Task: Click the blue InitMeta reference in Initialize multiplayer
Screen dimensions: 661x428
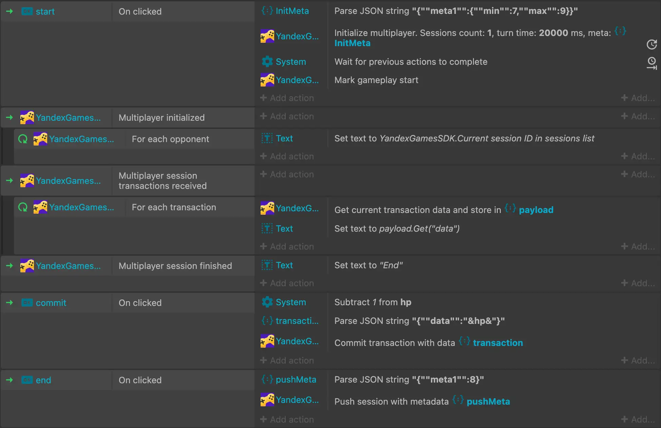Action: (352, 43)
